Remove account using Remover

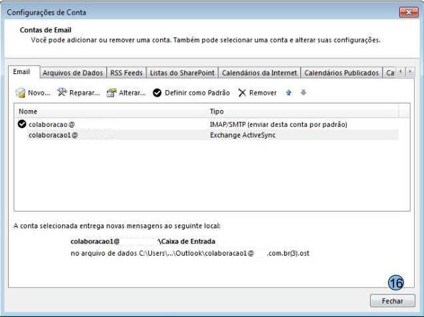pos(257,93)
